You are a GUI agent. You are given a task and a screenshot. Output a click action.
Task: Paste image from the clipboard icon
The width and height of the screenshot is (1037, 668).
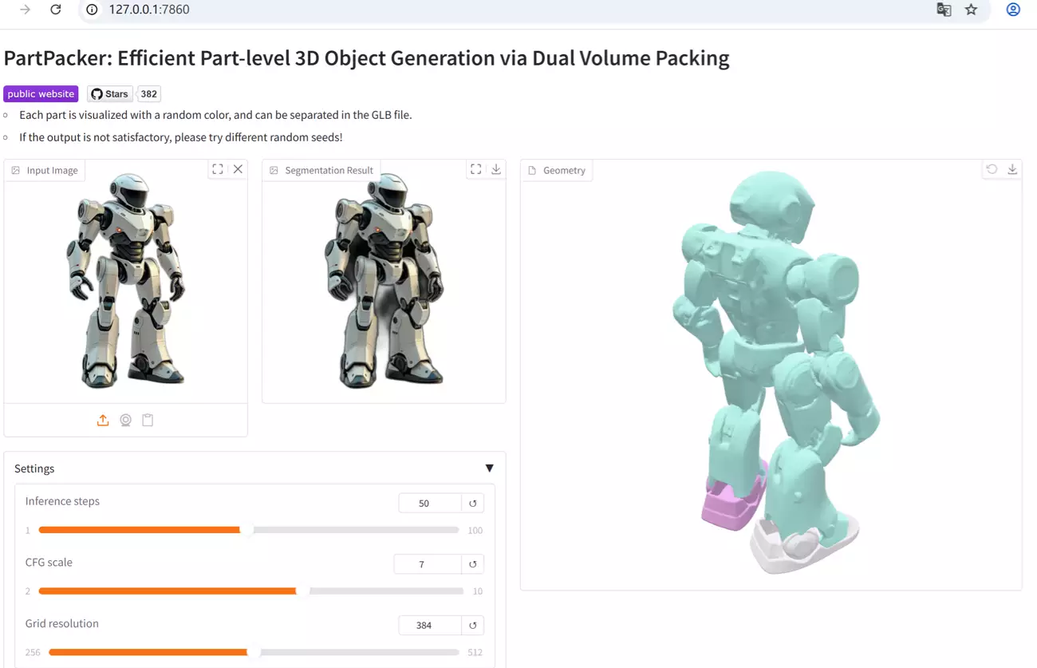click(x=148, y=420)
